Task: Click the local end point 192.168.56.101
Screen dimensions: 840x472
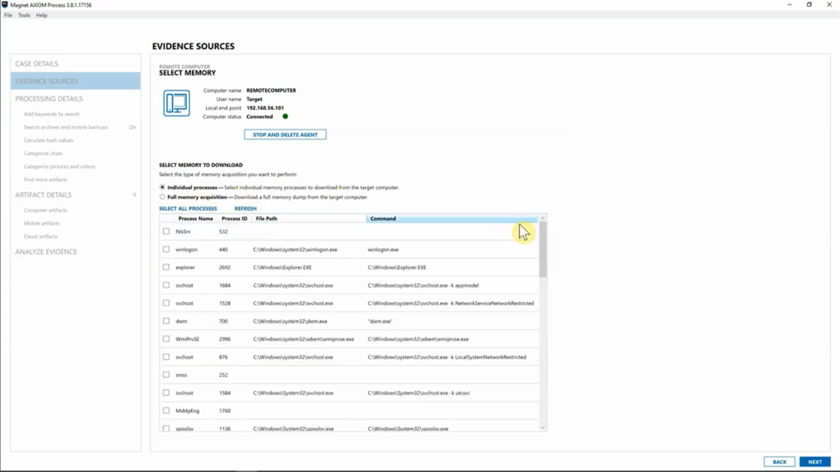Action: [265, 108]
